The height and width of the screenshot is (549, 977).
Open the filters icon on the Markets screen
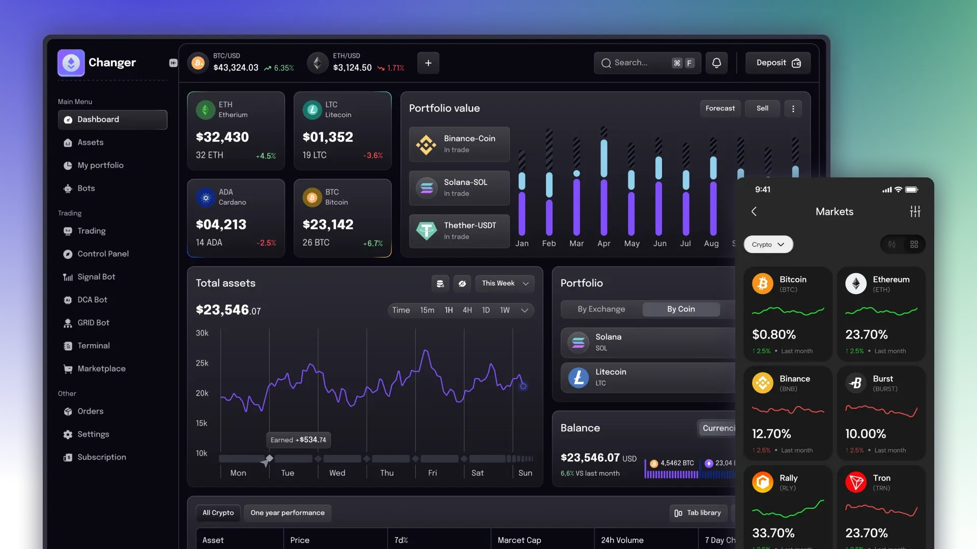click(915, 211)
